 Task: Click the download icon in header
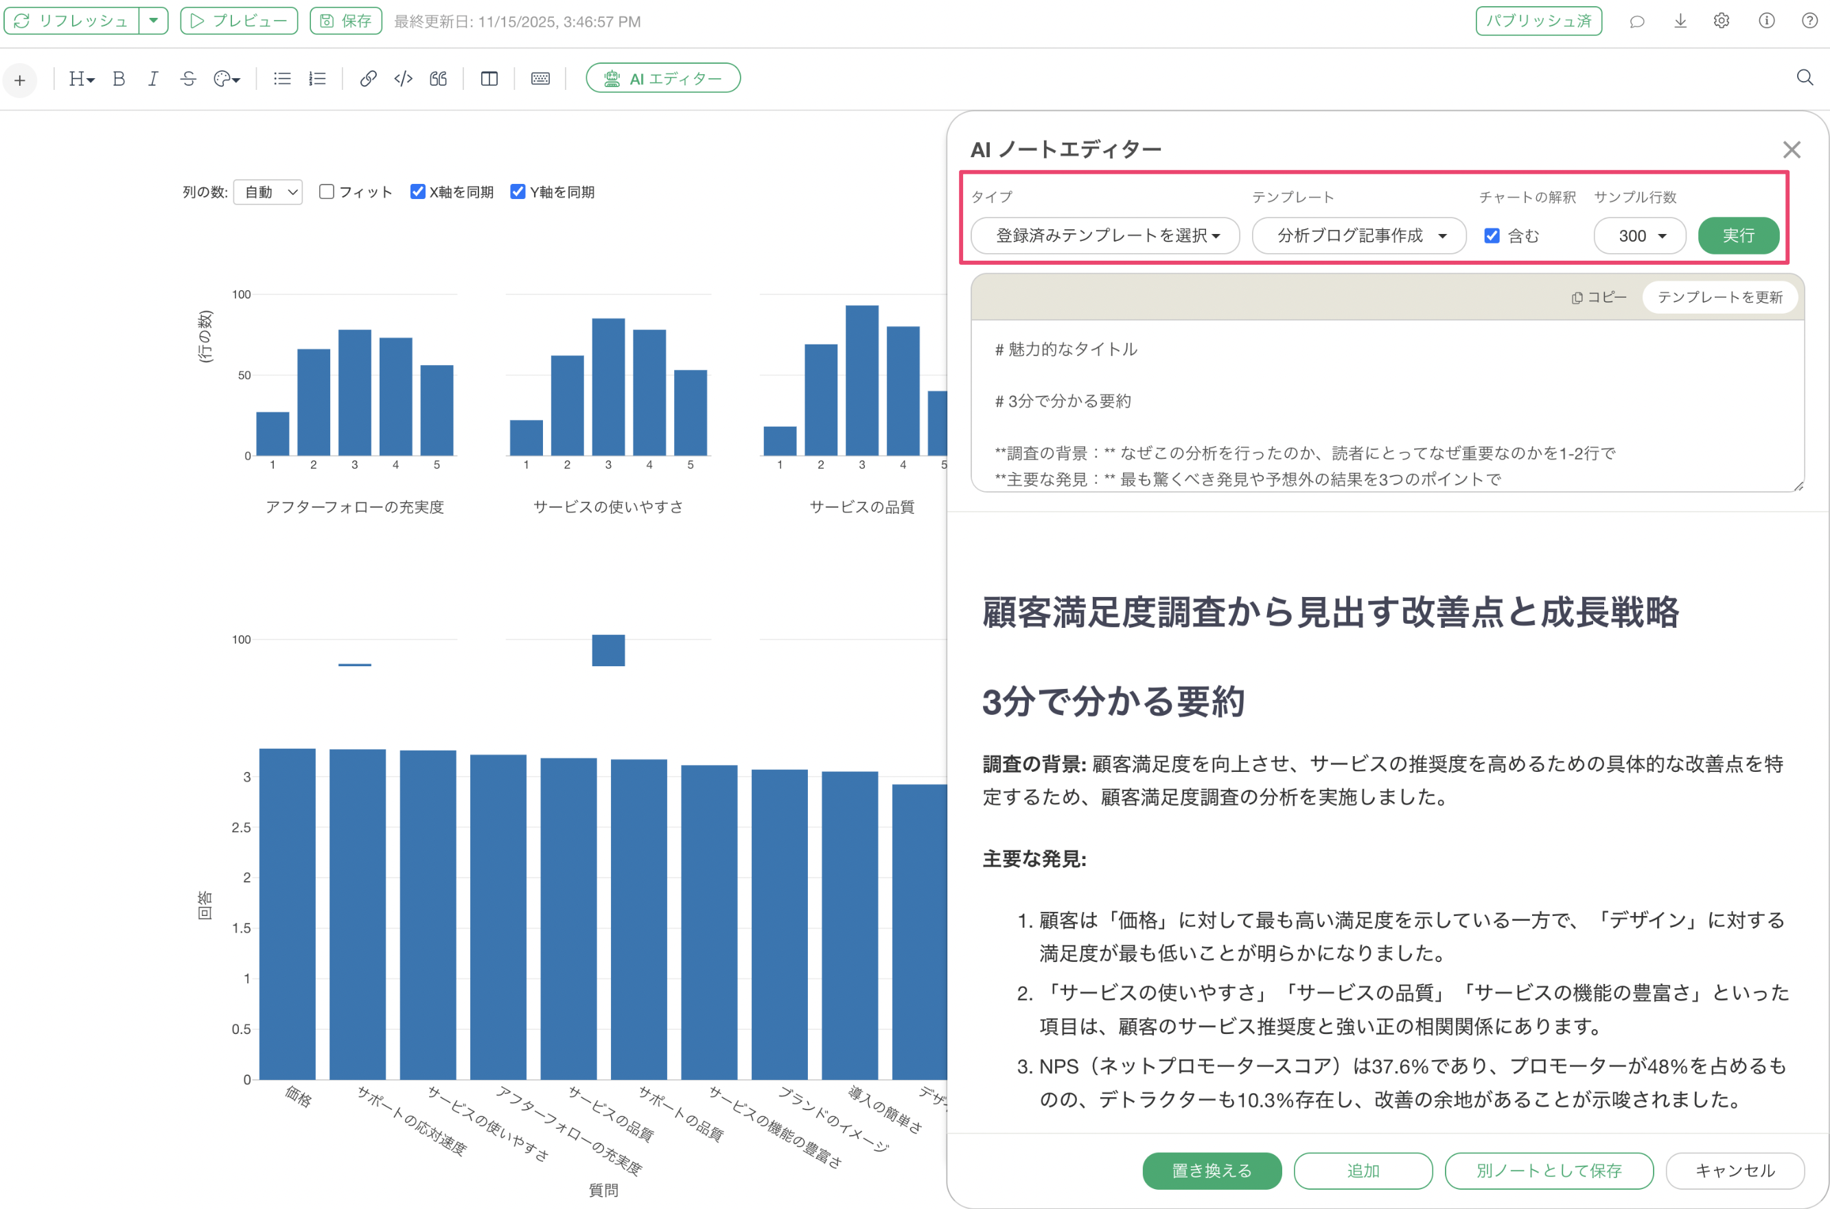(1680, 21)
